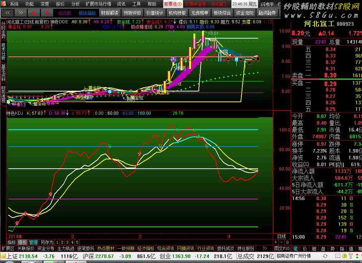Viewport: 362px width, 263px height.
Task: Select template slot 3
Action: (x=67, y=242)
